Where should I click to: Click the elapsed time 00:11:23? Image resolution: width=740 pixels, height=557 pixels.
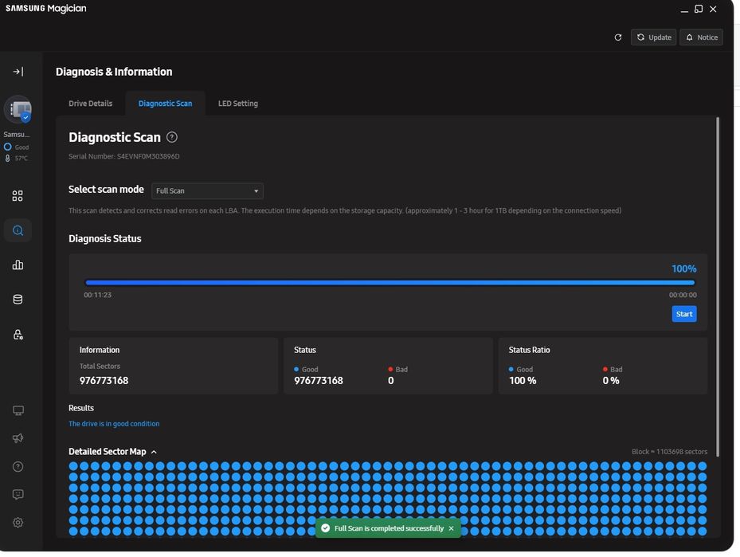[98, 295]
